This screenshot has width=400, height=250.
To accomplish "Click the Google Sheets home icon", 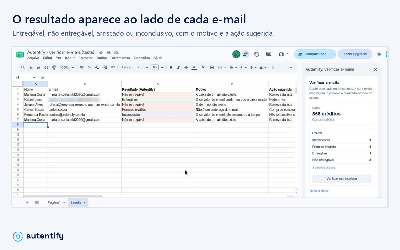I will click(20, 54).
